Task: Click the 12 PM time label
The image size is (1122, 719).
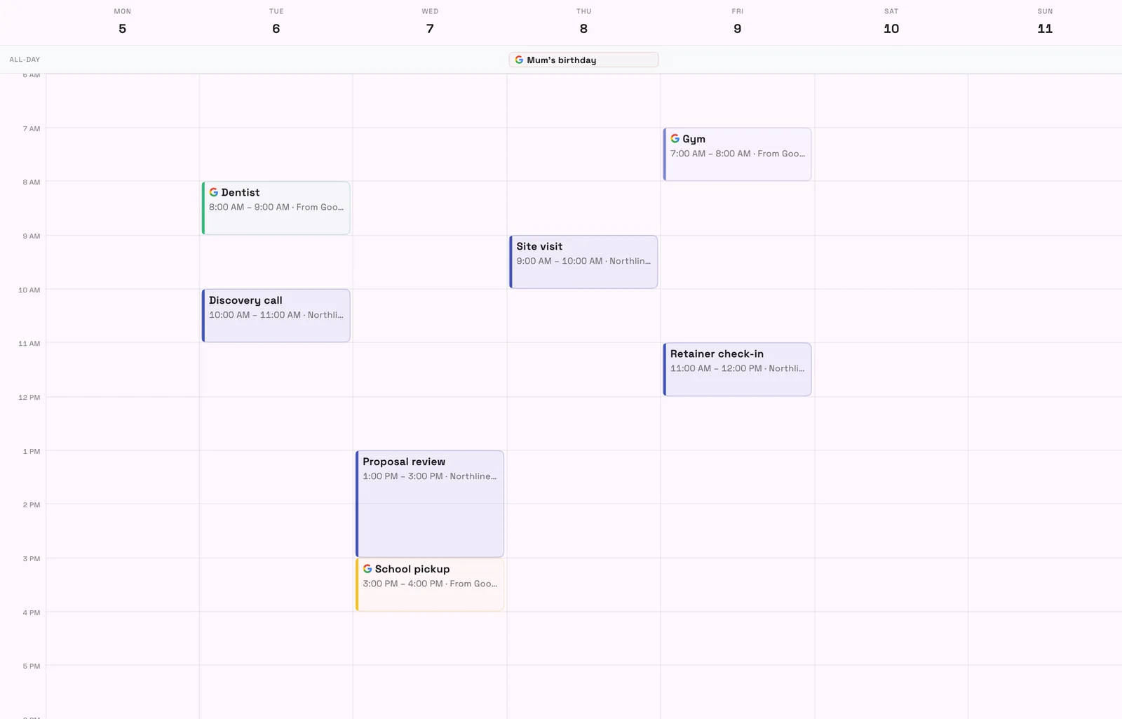Action: [x=29, y=398]
